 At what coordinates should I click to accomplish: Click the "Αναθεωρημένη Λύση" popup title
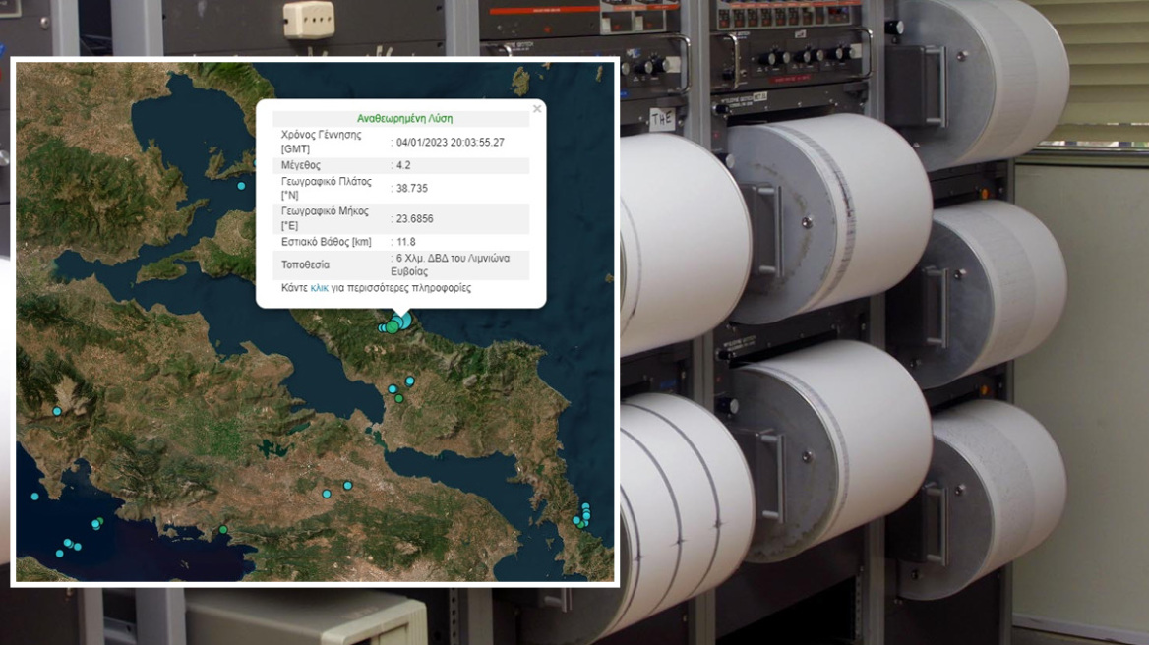(x=405, y=118)
